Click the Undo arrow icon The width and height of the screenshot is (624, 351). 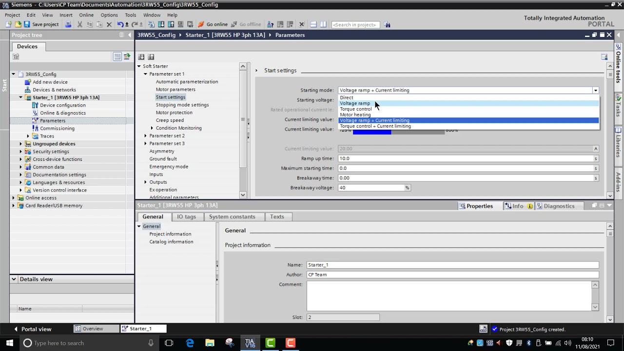pyautogui.click(x=120, y=24)
